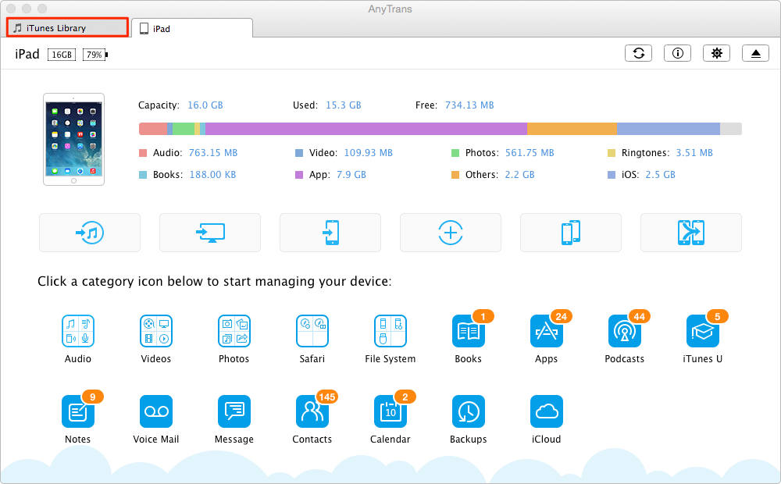
Task: Click the Used value 15.3 GB
Action: [x=343, y=105]
